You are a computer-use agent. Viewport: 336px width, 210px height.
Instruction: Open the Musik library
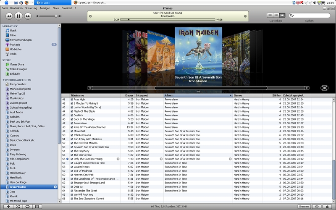(x=13, y=31)
